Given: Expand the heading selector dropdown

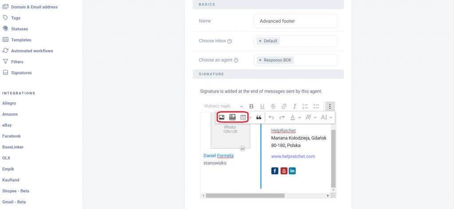Looking at the screenshot, I should 223,106.
